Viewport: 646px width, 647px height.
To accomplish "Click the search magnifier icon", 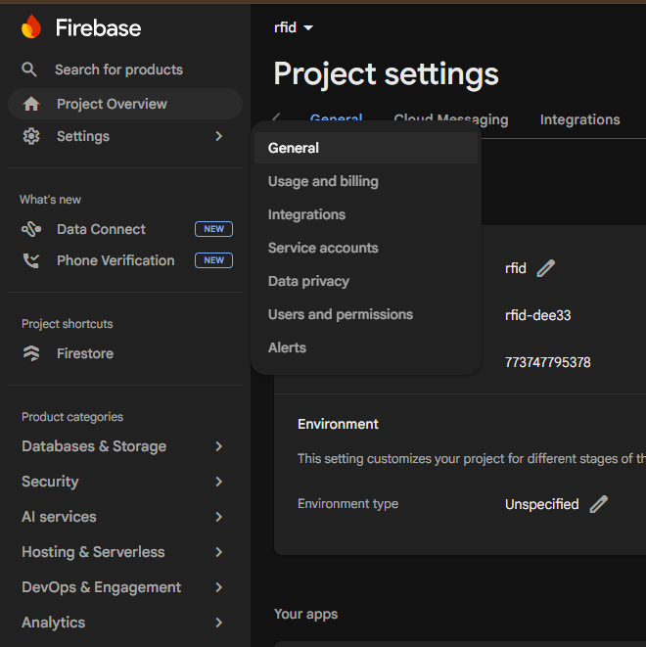I will click(x=30, y=69).
